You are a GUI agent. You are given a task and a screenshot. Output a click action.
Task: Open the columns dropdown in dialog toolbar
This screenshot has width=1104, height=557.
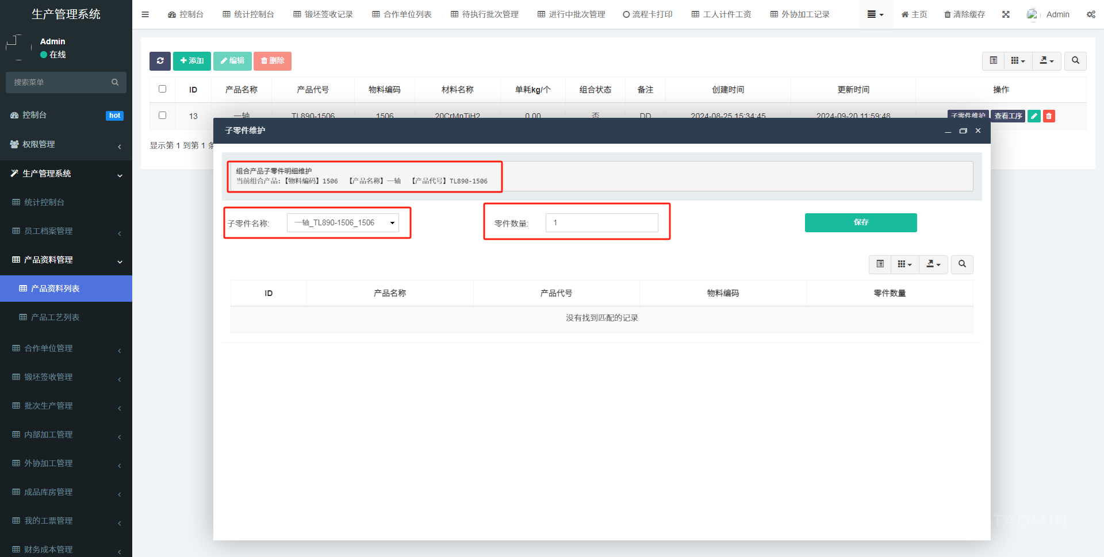[904, 264]
